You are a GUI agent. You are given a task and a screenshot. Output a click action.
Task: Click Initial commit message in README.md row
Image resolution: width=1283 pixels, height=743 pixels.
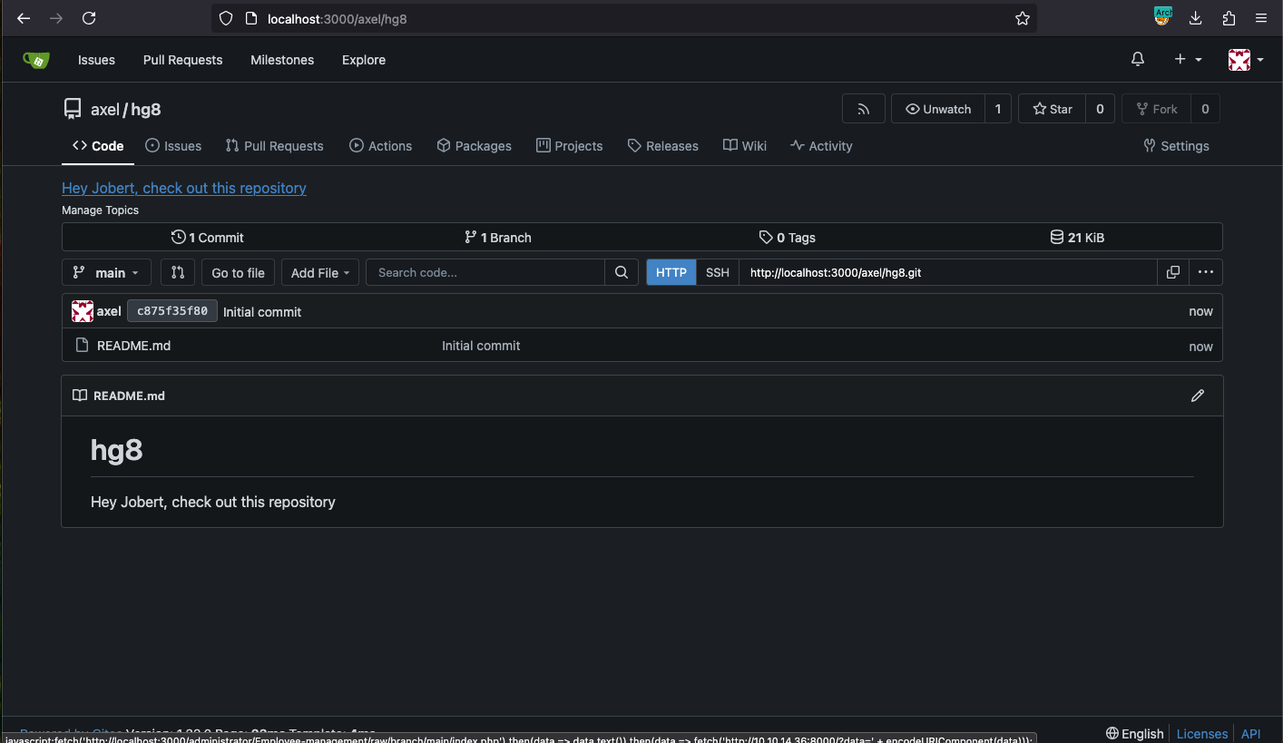[x=481, y=346]
